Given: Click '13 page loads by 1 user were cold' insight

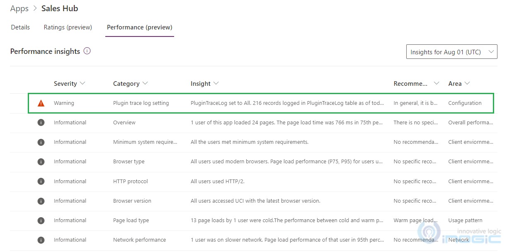Looking at the screenshot, I should (287, 220).
